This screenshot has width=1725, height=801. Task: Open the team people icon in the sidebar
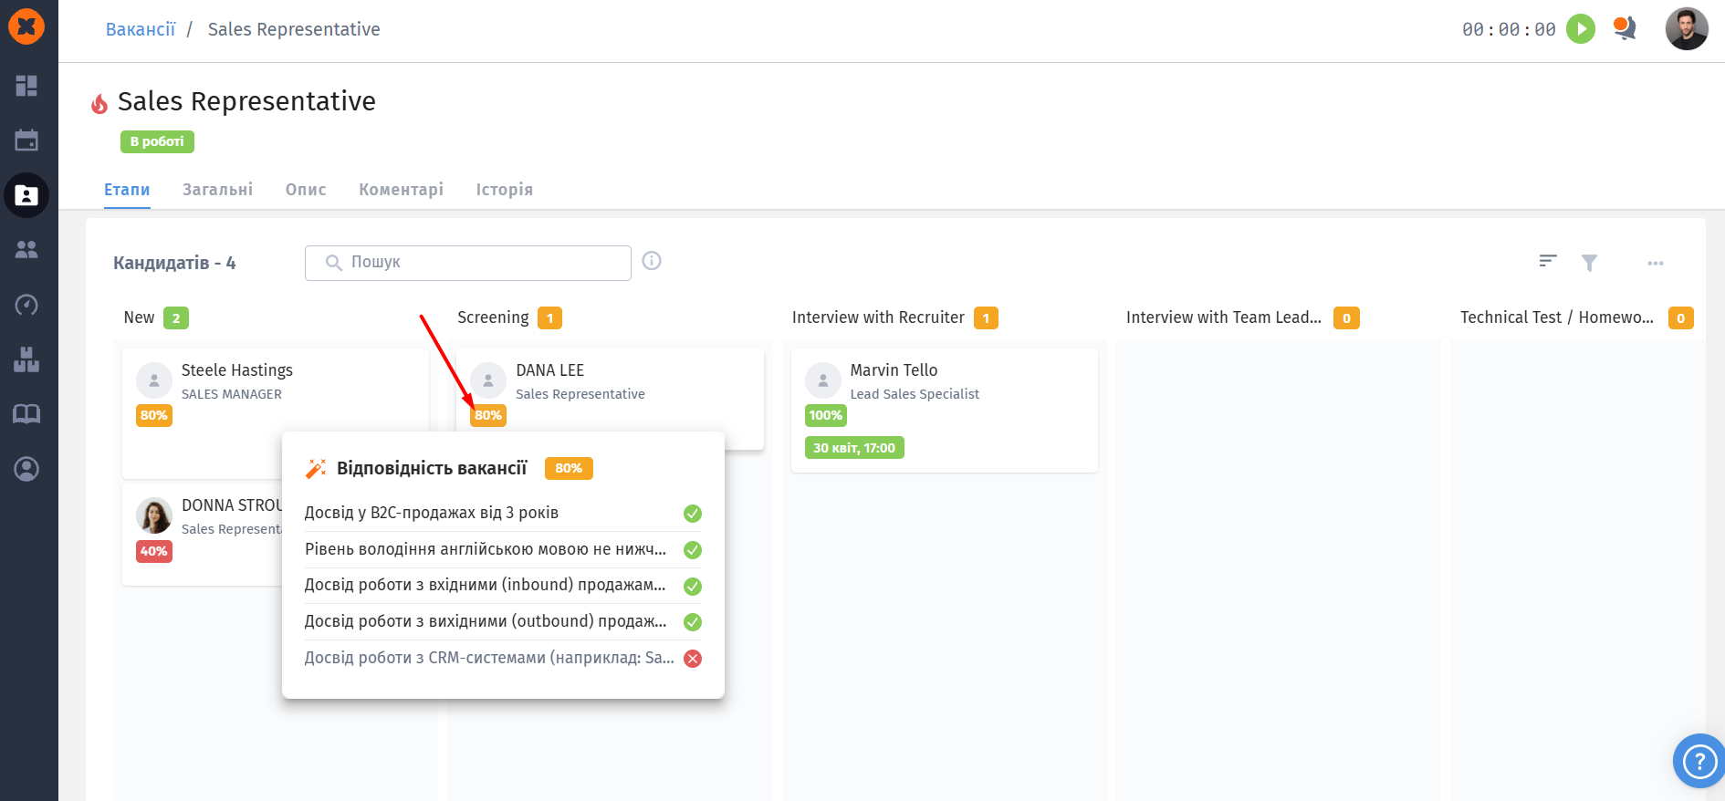click(x=26, y=250)
